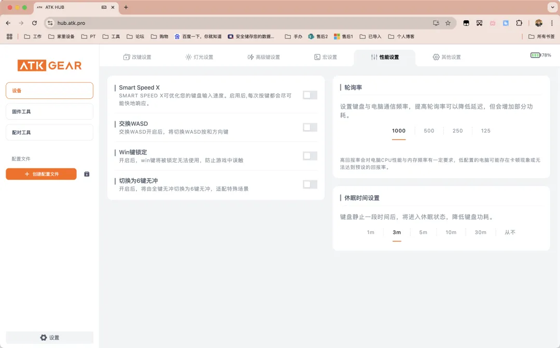Switch to the 灯光设置 tab
Screen dimensions: 560x348
199,57
